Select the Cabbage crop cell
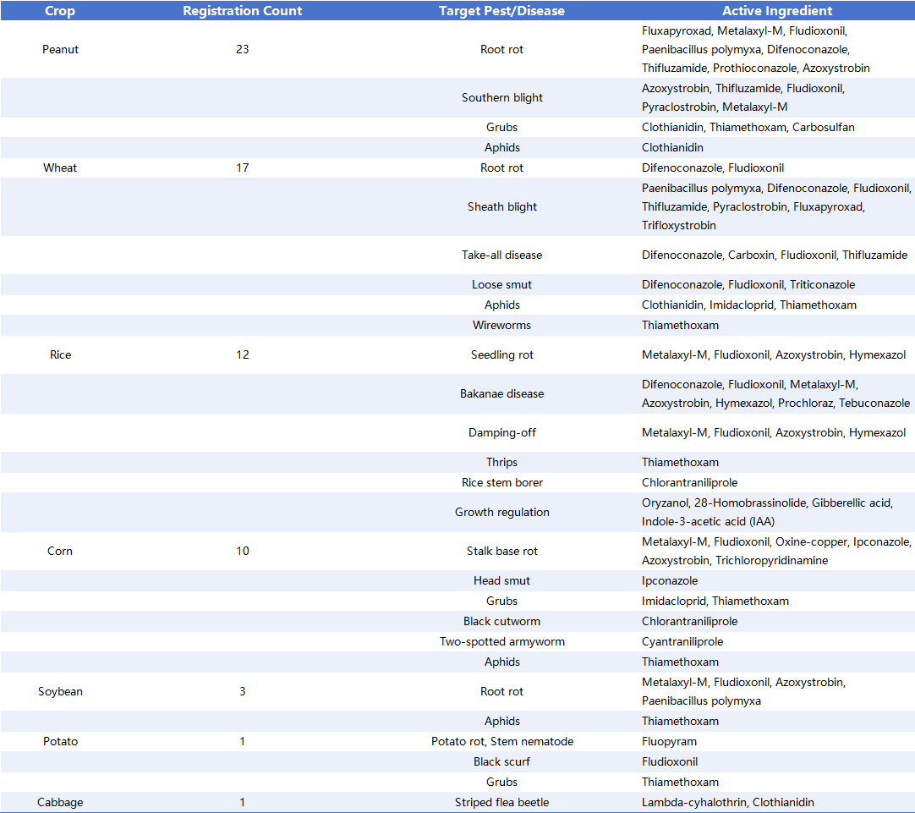 pyautogui.click(x=60, y=802)
